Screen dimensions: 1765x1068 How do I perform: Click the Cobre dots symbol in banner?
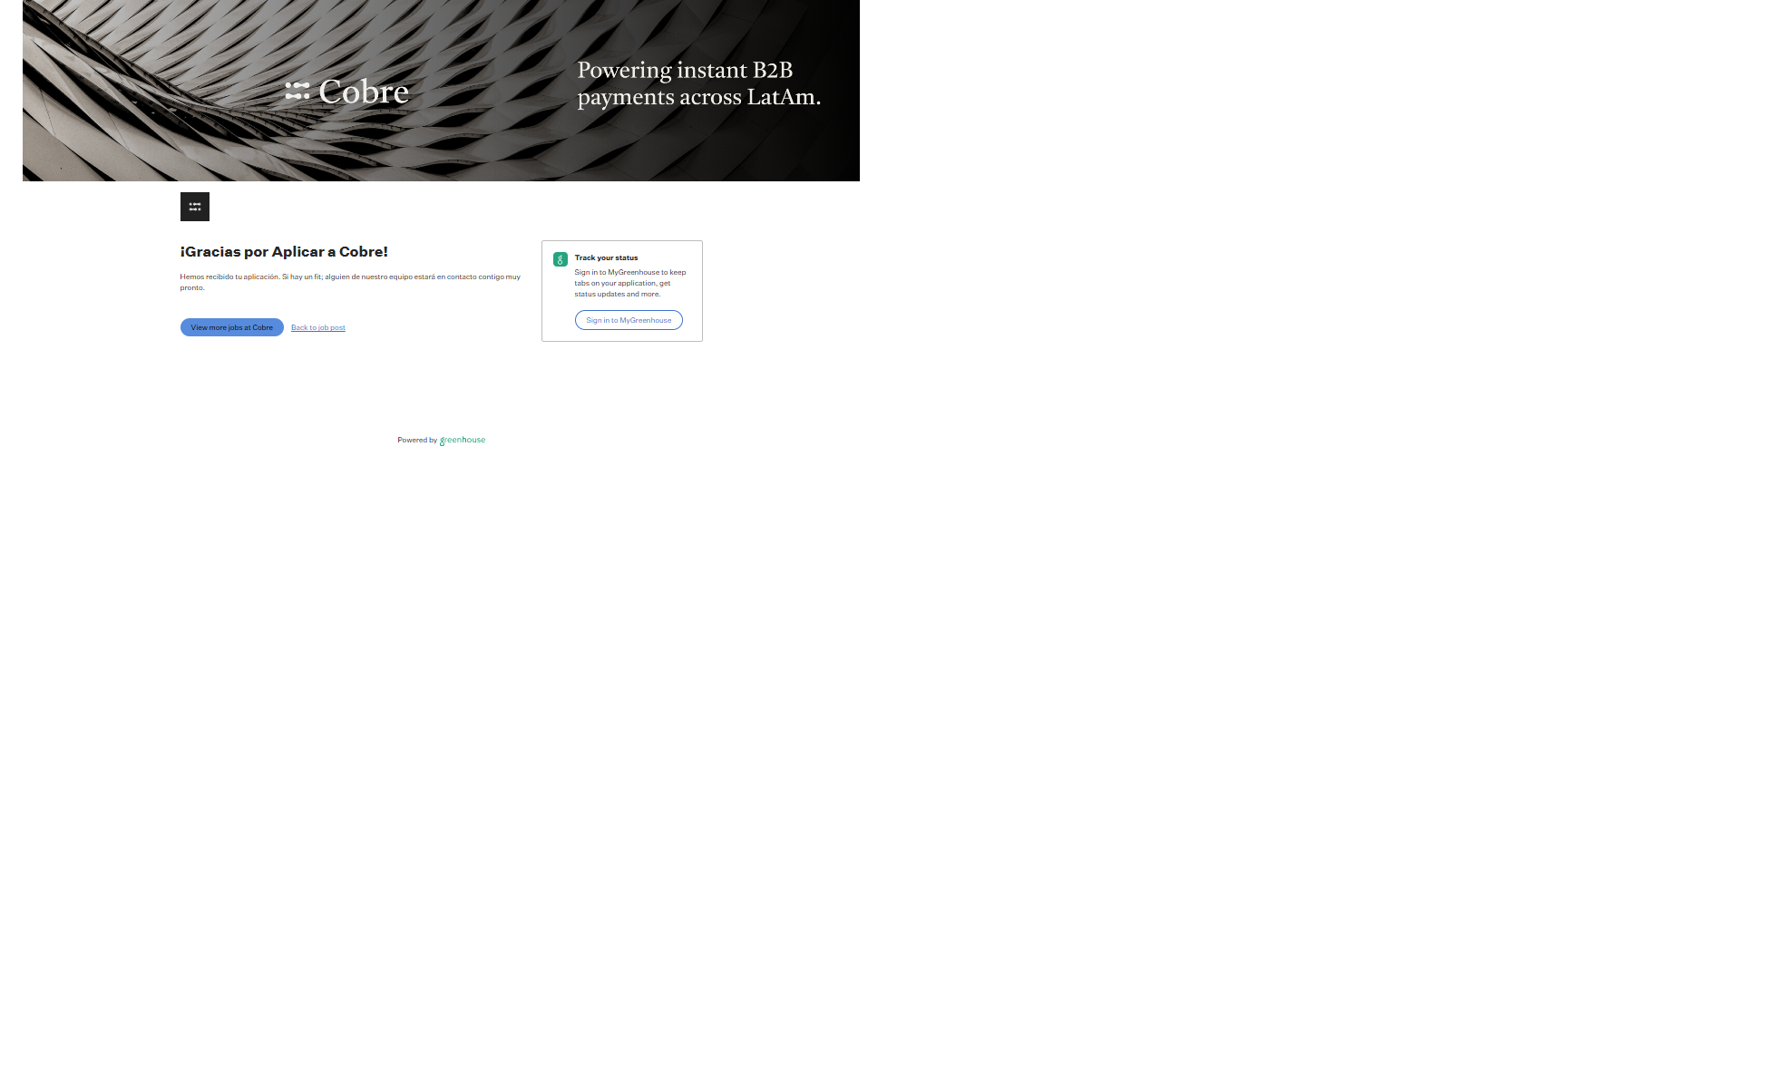[297, 91]
